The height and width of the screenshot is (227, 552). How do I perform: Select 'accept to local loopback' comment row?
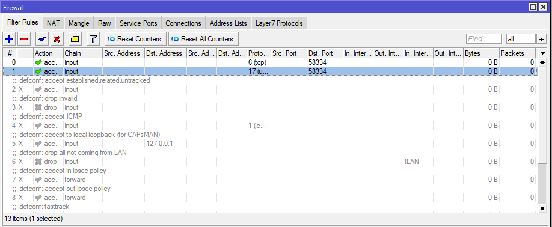(270, 135)
